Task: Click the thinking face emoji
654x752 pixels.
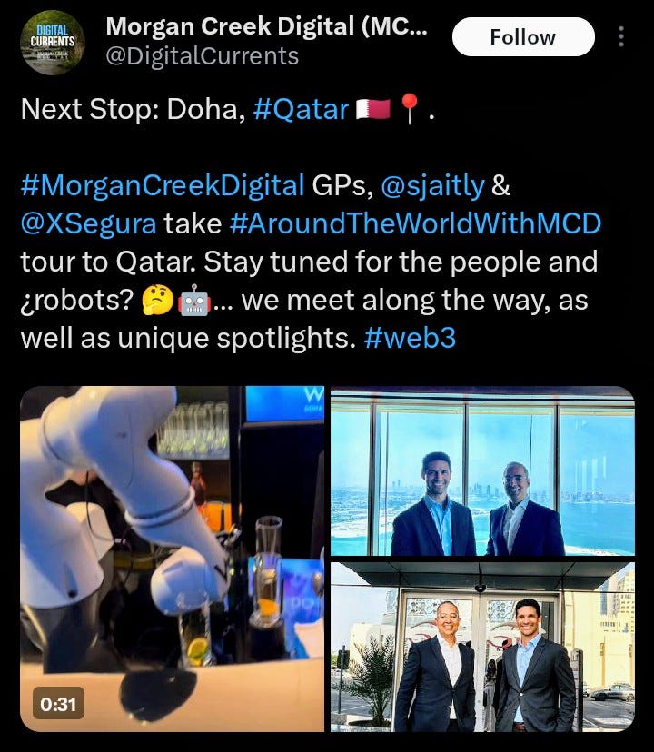Action: coord(158,301)
